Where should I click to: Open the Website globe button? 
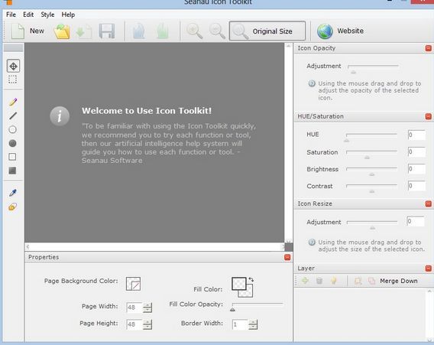341,31
